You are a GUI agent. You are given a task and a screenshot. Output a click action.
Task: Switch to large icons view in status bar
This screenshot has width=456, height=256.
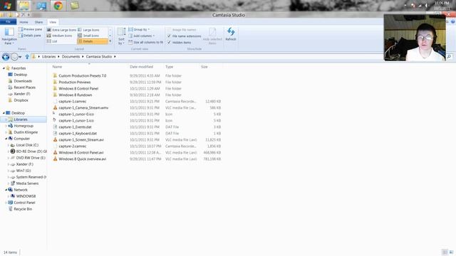pos(451,252)
